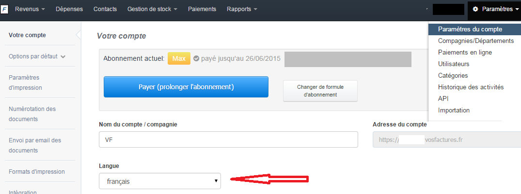Click the VosFactures logo icon

point(4,9)
